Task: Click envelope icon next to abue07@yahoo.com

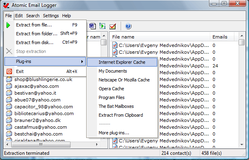Action: (x=9, y=100)
